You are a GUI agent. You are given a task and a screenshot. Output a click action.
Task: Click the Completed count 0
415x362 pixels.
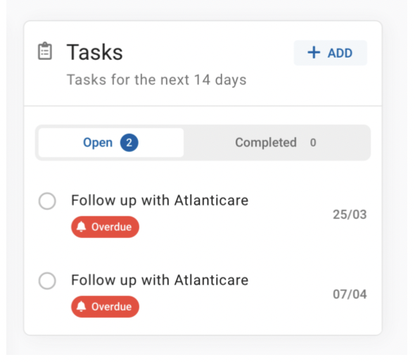[313, 142]
